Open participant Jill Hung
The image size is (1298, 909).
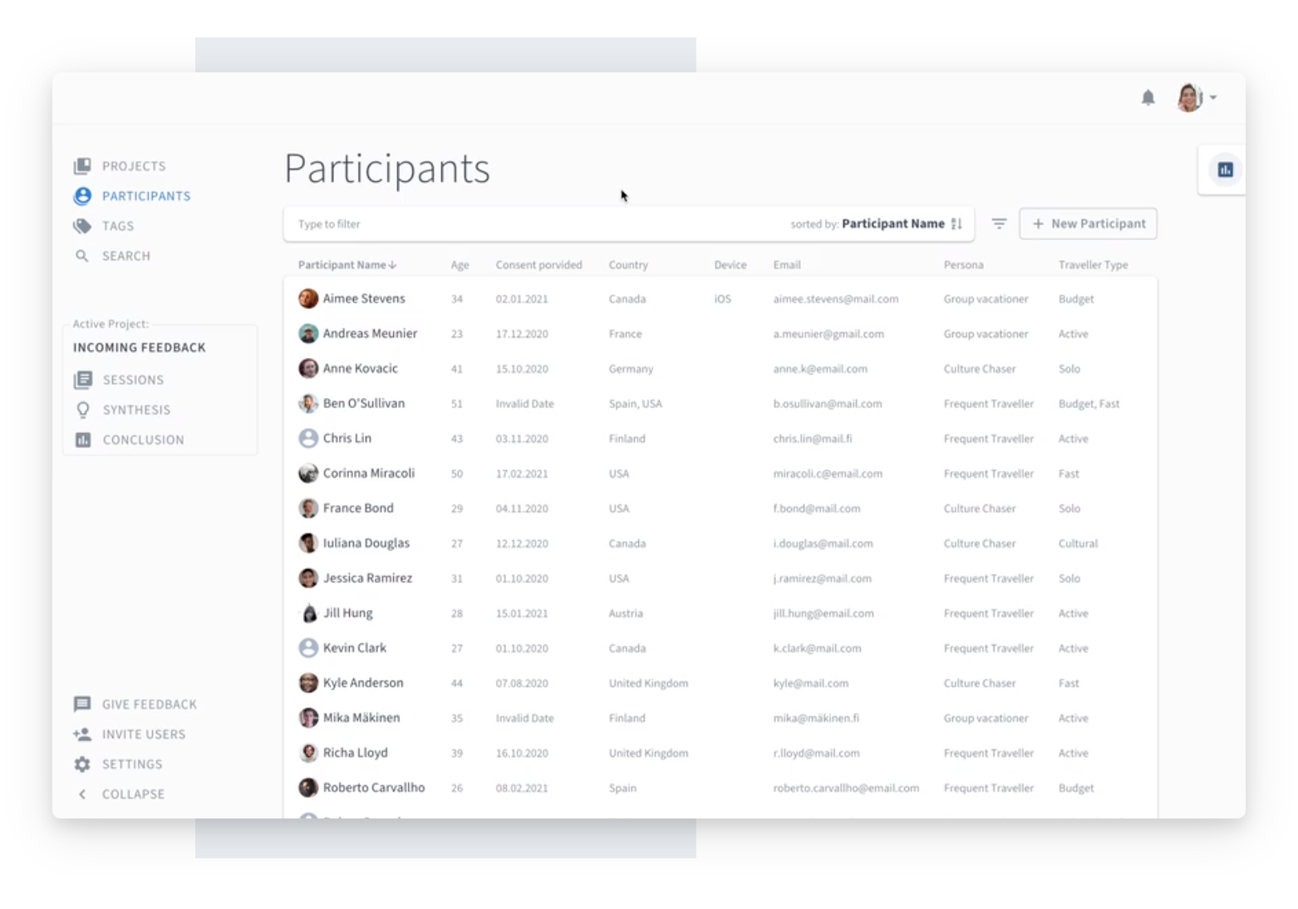347,613
